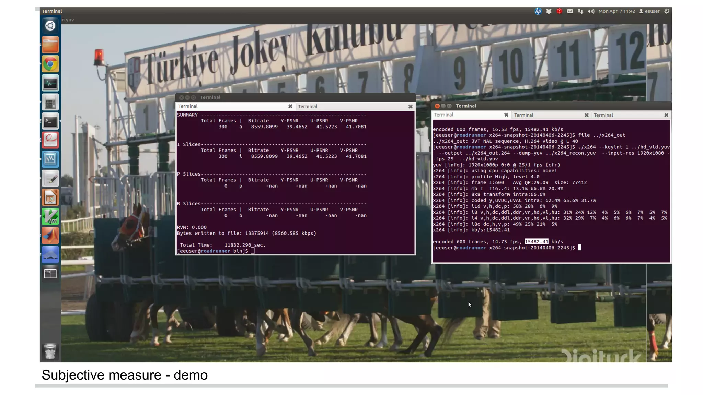
Task: Open LibreOffice Impress from dock
Action: [x=50, y=198]
